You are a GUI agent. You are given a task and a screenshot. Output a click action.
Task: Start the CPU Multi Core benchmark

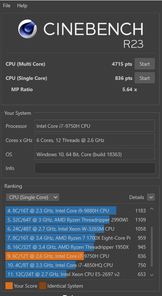click(145, 64)
